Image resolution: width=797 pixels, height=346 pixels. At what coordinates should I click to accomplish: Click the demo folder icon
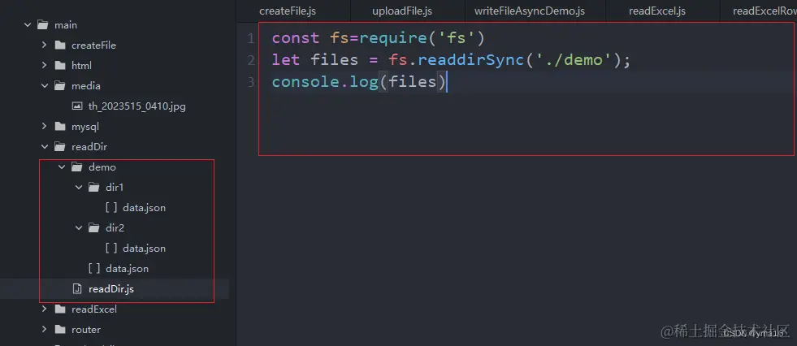click(77, 167)
